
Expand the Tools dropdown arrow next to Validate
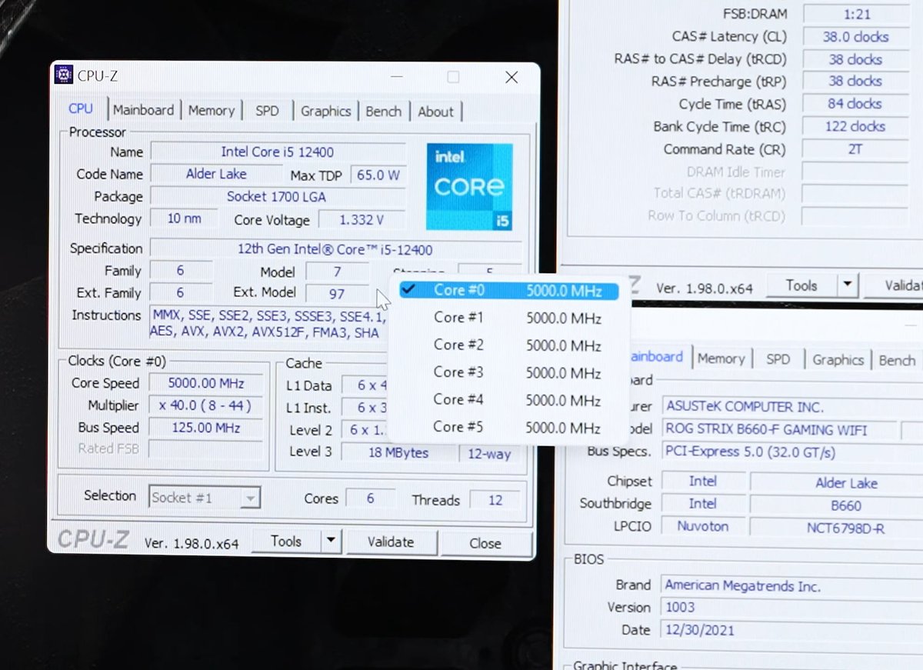tap(332, 541)
